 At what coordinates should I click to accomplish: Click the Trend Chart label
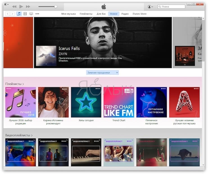119,120
